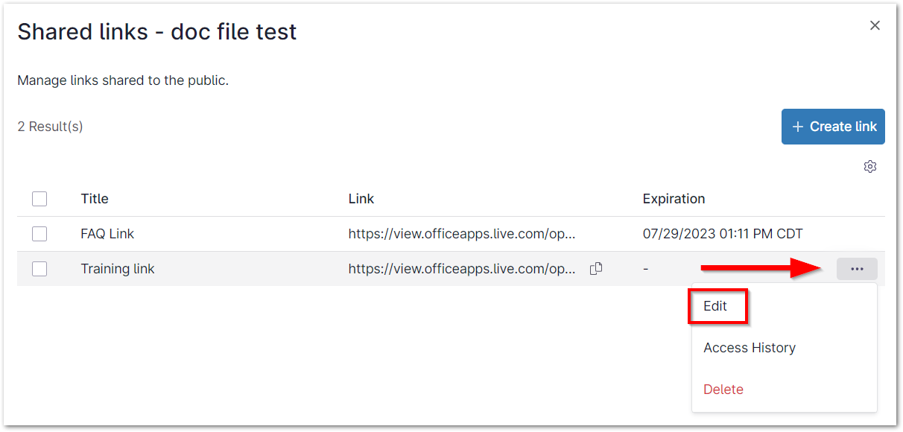The image size is (903, 432).
Task: Pick Delete from the row menu
Action: [723, 390]
